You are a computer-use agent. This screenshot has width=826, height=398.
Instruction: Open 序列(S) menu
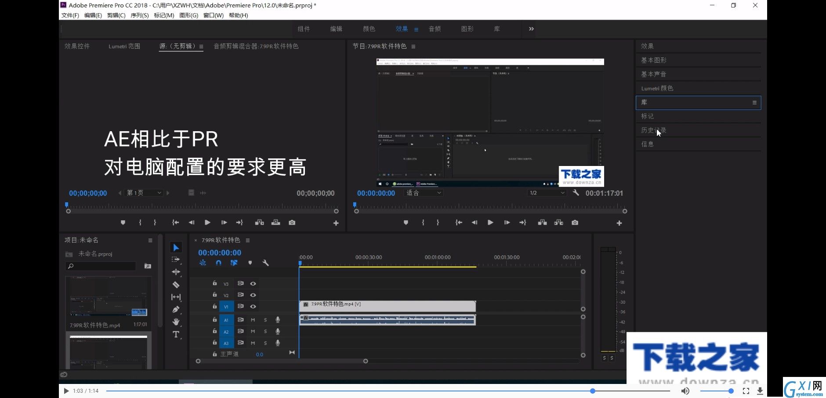[x=140, y=15]
